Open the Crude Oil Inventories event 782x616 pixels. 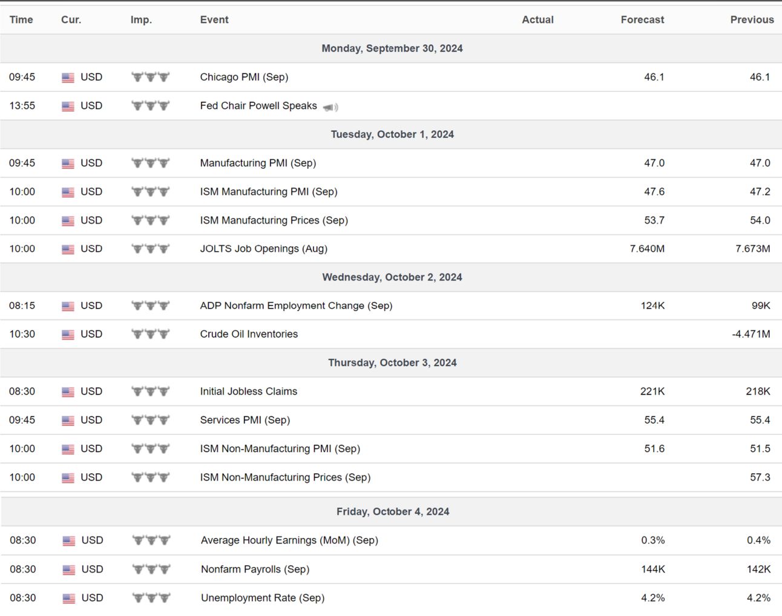249,333
